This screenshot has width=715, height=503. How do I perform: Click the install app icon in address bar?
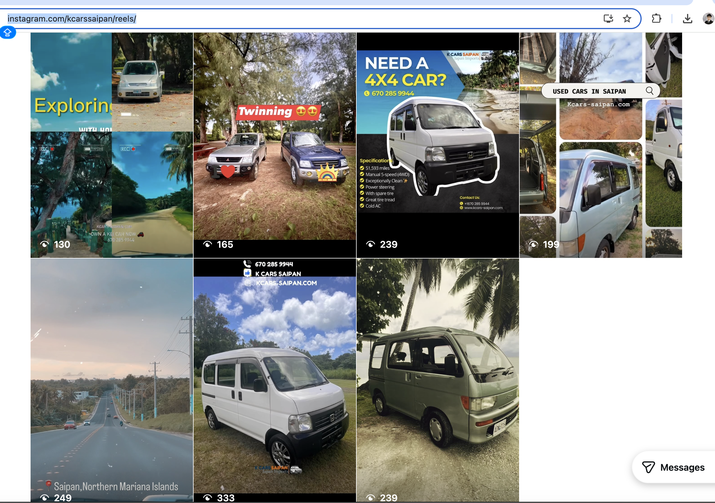pos(608,19)
